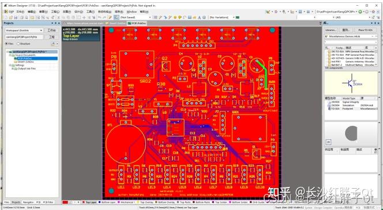Open the Navigator panel tab

pyautogui.click(x=28, y=202)
